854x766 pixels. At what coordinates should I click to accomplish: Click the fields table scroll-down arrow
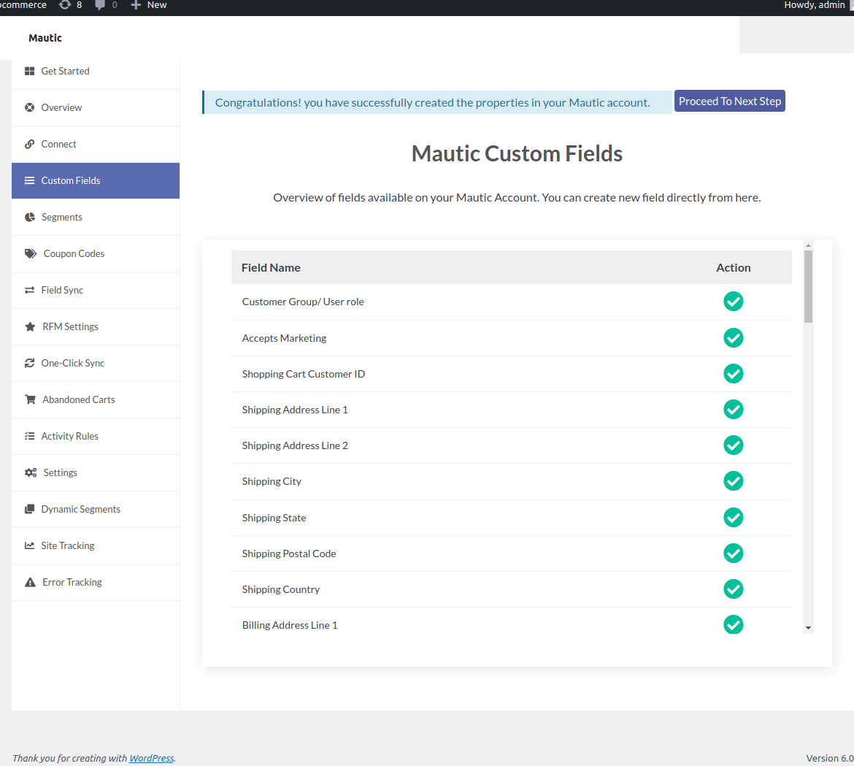(x=808, y=628)
